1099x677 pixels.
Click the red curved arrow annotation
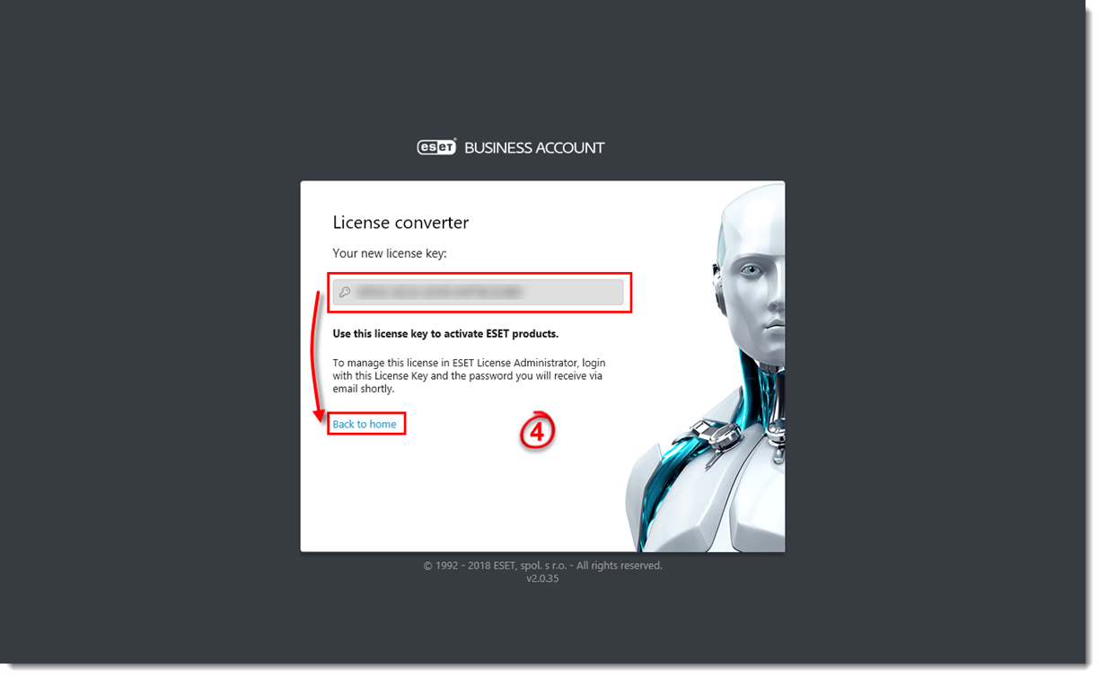[318, 355]
